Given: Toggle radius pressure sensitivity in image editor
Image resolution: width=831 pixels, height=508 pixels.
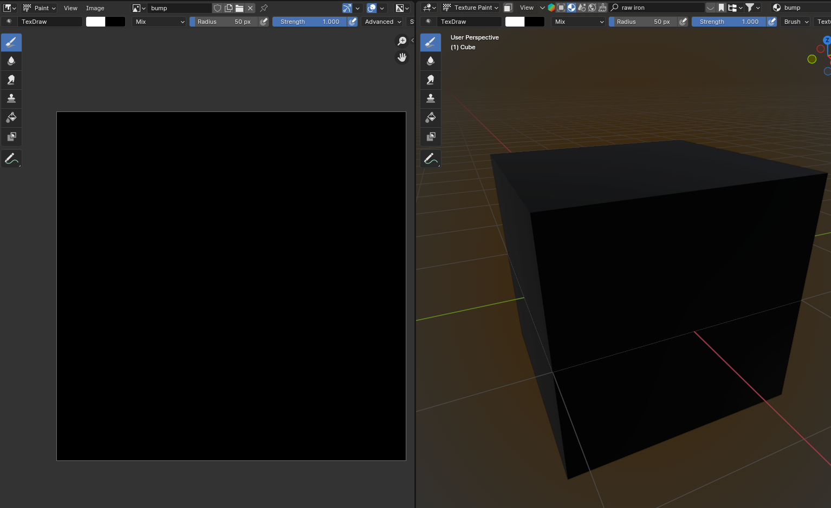Looking at the screenshot, I should [x=264, y=22].
